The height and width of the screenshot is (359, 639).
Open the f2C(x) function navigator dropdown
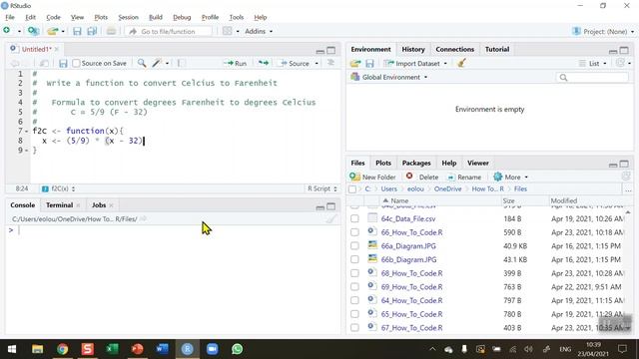tap(59, 188)
